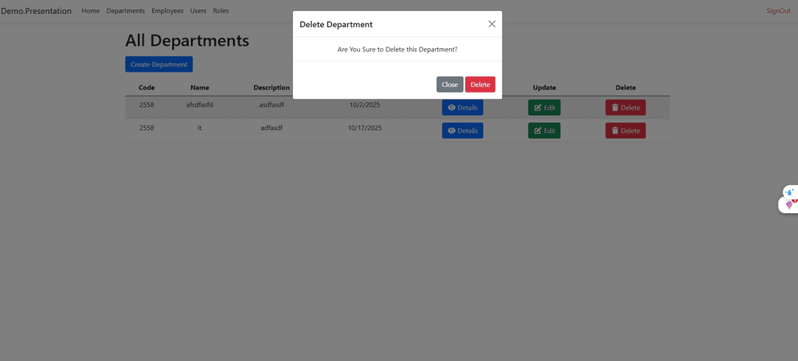The height and width of the screenshot is (361, 798).
Task: Click the Delete Department dialog title
Action: coord(336,24)
